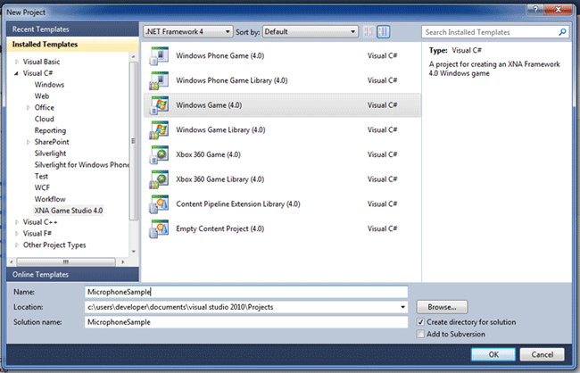Click the "Empty Content Project (4.0)" label
Viewport: 580px width, 373px height.
(x=220, y=229)
